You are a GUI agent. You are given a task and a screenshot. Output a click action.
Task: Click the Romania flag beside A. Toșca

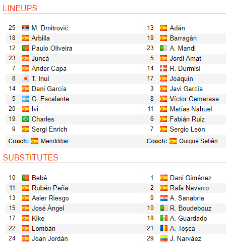click(x=164, y=228)
